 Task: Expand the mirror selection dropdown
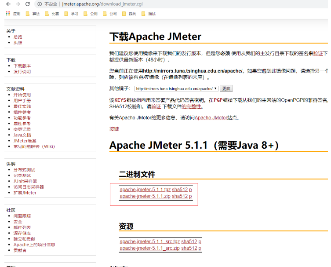coord(176,89)
